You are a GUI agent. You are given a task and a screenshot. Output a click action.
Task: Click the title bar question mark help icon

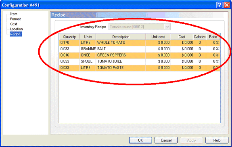pyautogui.click(x=219, y=5)
